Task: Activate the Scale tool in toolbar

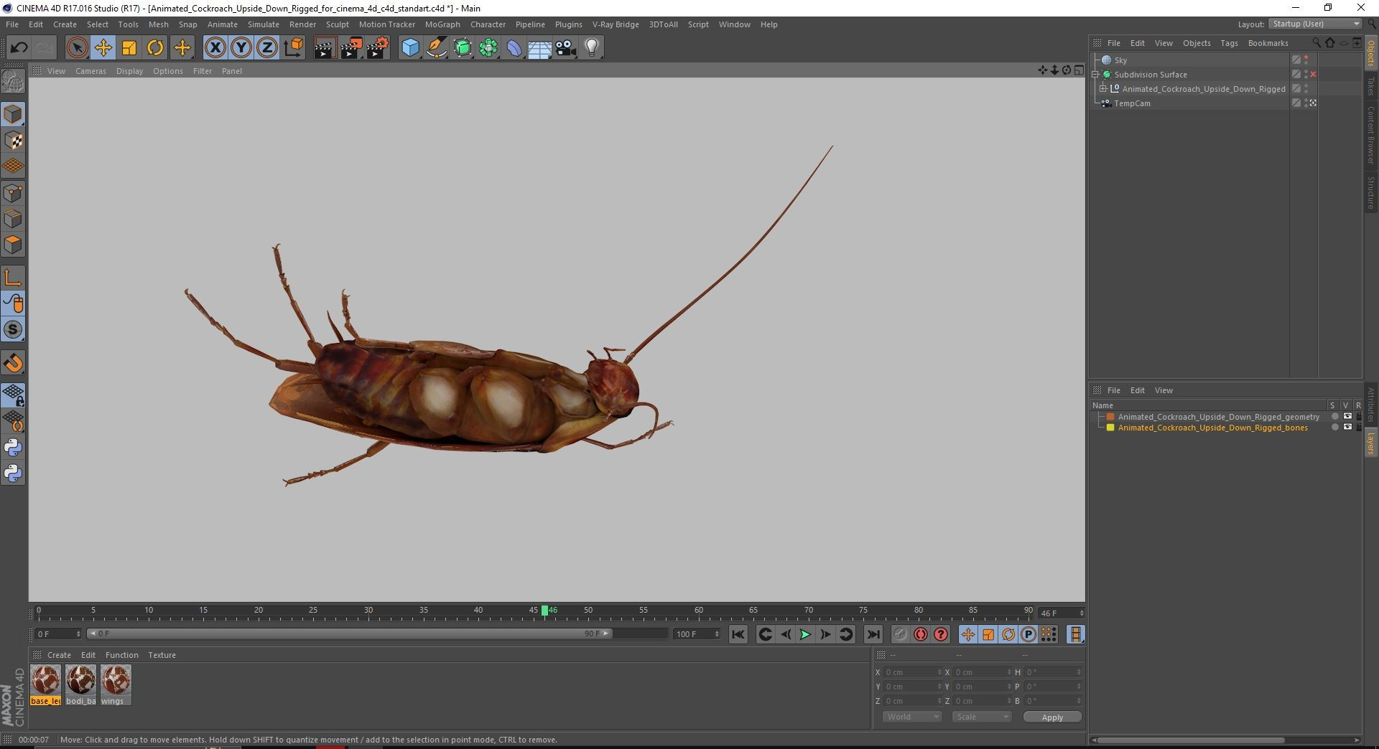Action: point(129,48)
